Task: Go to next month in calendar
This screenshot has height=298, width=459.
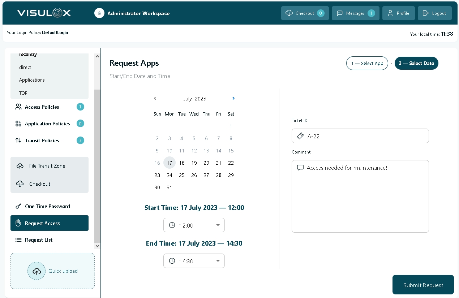Action: click(233, 98)
